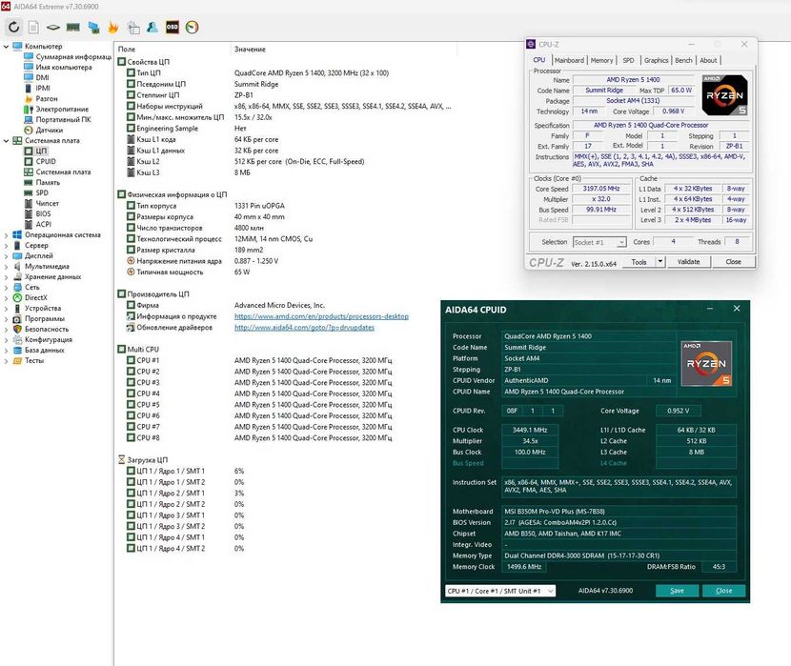
Task: Collapse the Компьютер tree node
Action: point(6,47)
